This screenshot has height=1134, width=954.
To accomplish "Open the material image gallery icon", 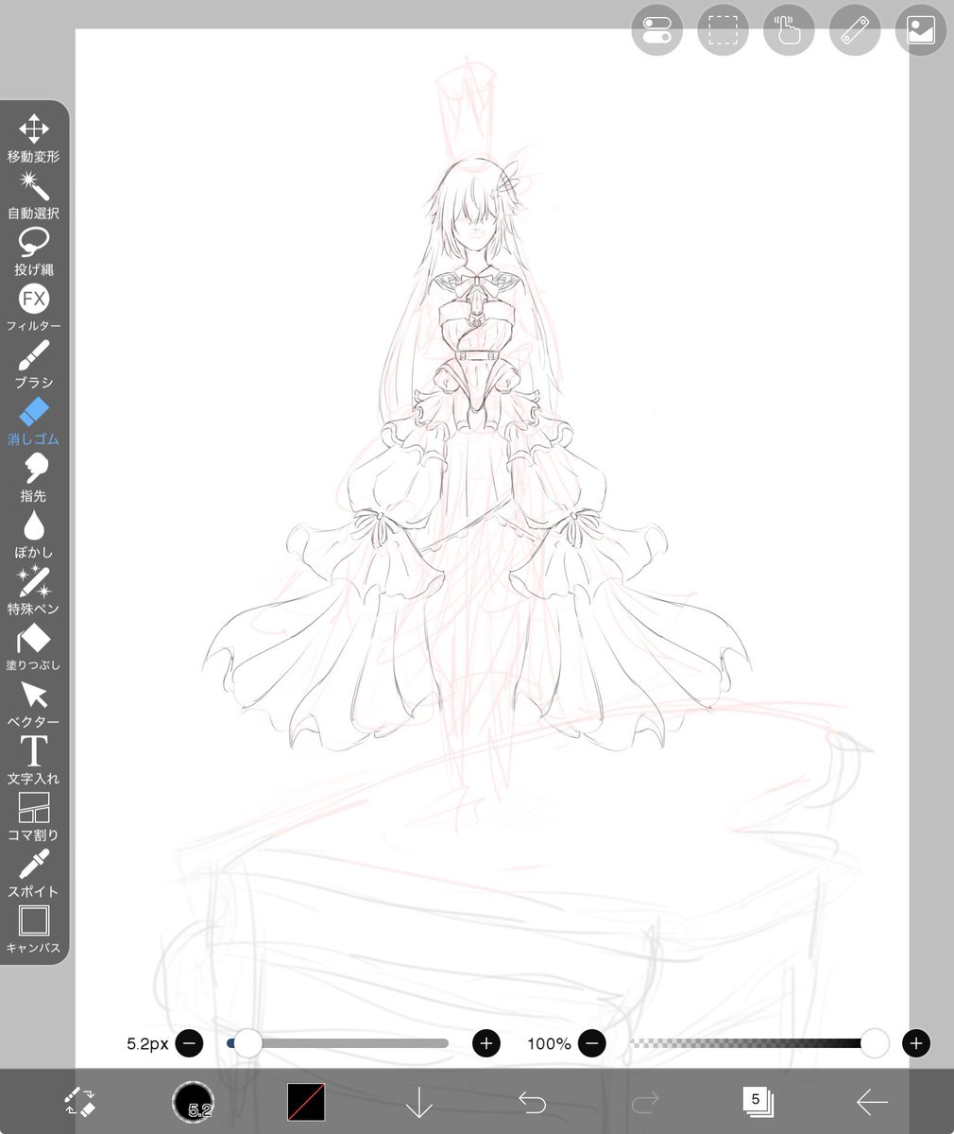I will pyautogui.click(x=921, y=29).
